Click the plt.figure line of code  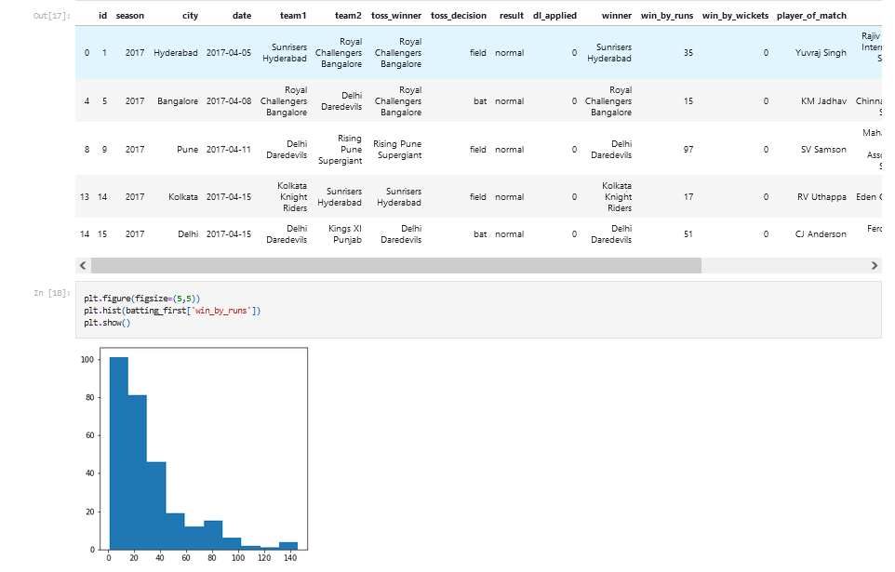[x=141, y=299]
